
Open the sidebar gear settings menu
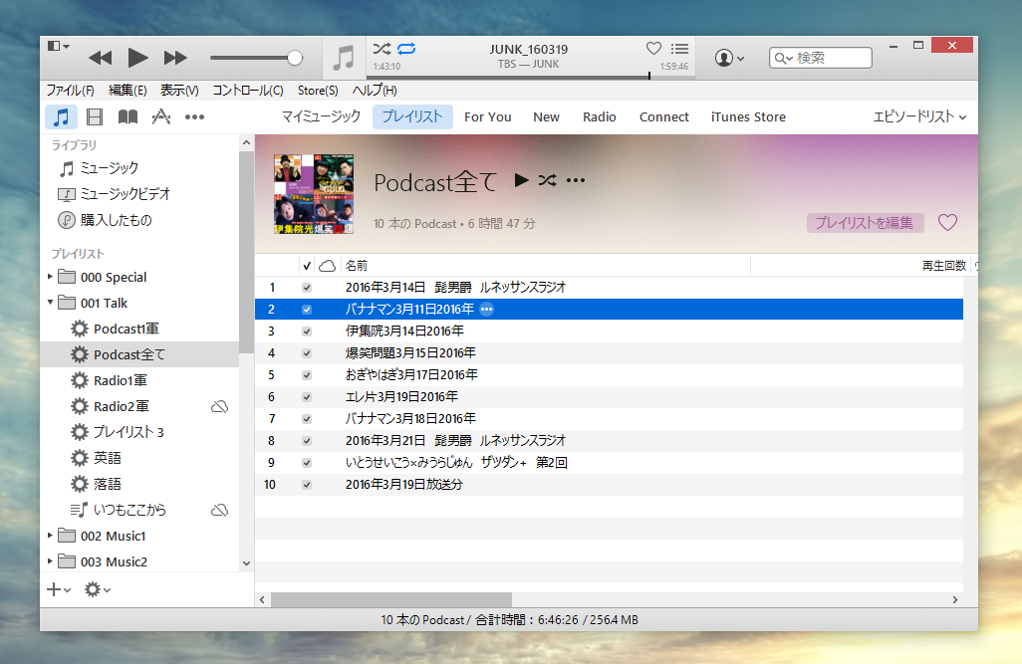click(x=97, y=589)
